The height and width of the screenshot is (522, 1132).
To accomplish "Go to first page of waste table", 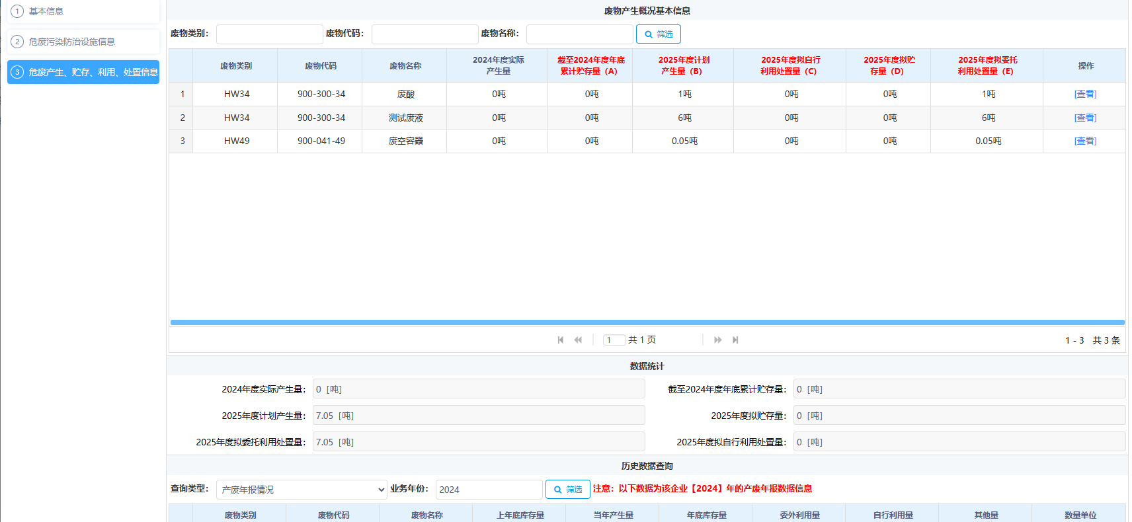I will pyautogui.click(x=561, y=340).
